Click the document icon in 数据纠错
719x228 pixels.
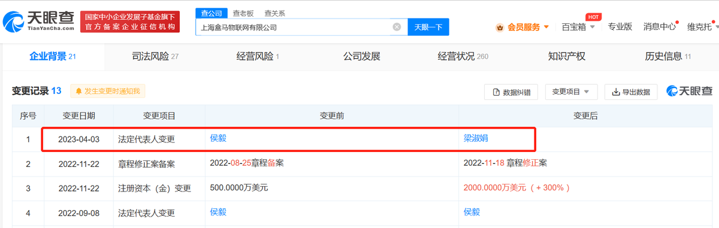(x=496, y=92)
